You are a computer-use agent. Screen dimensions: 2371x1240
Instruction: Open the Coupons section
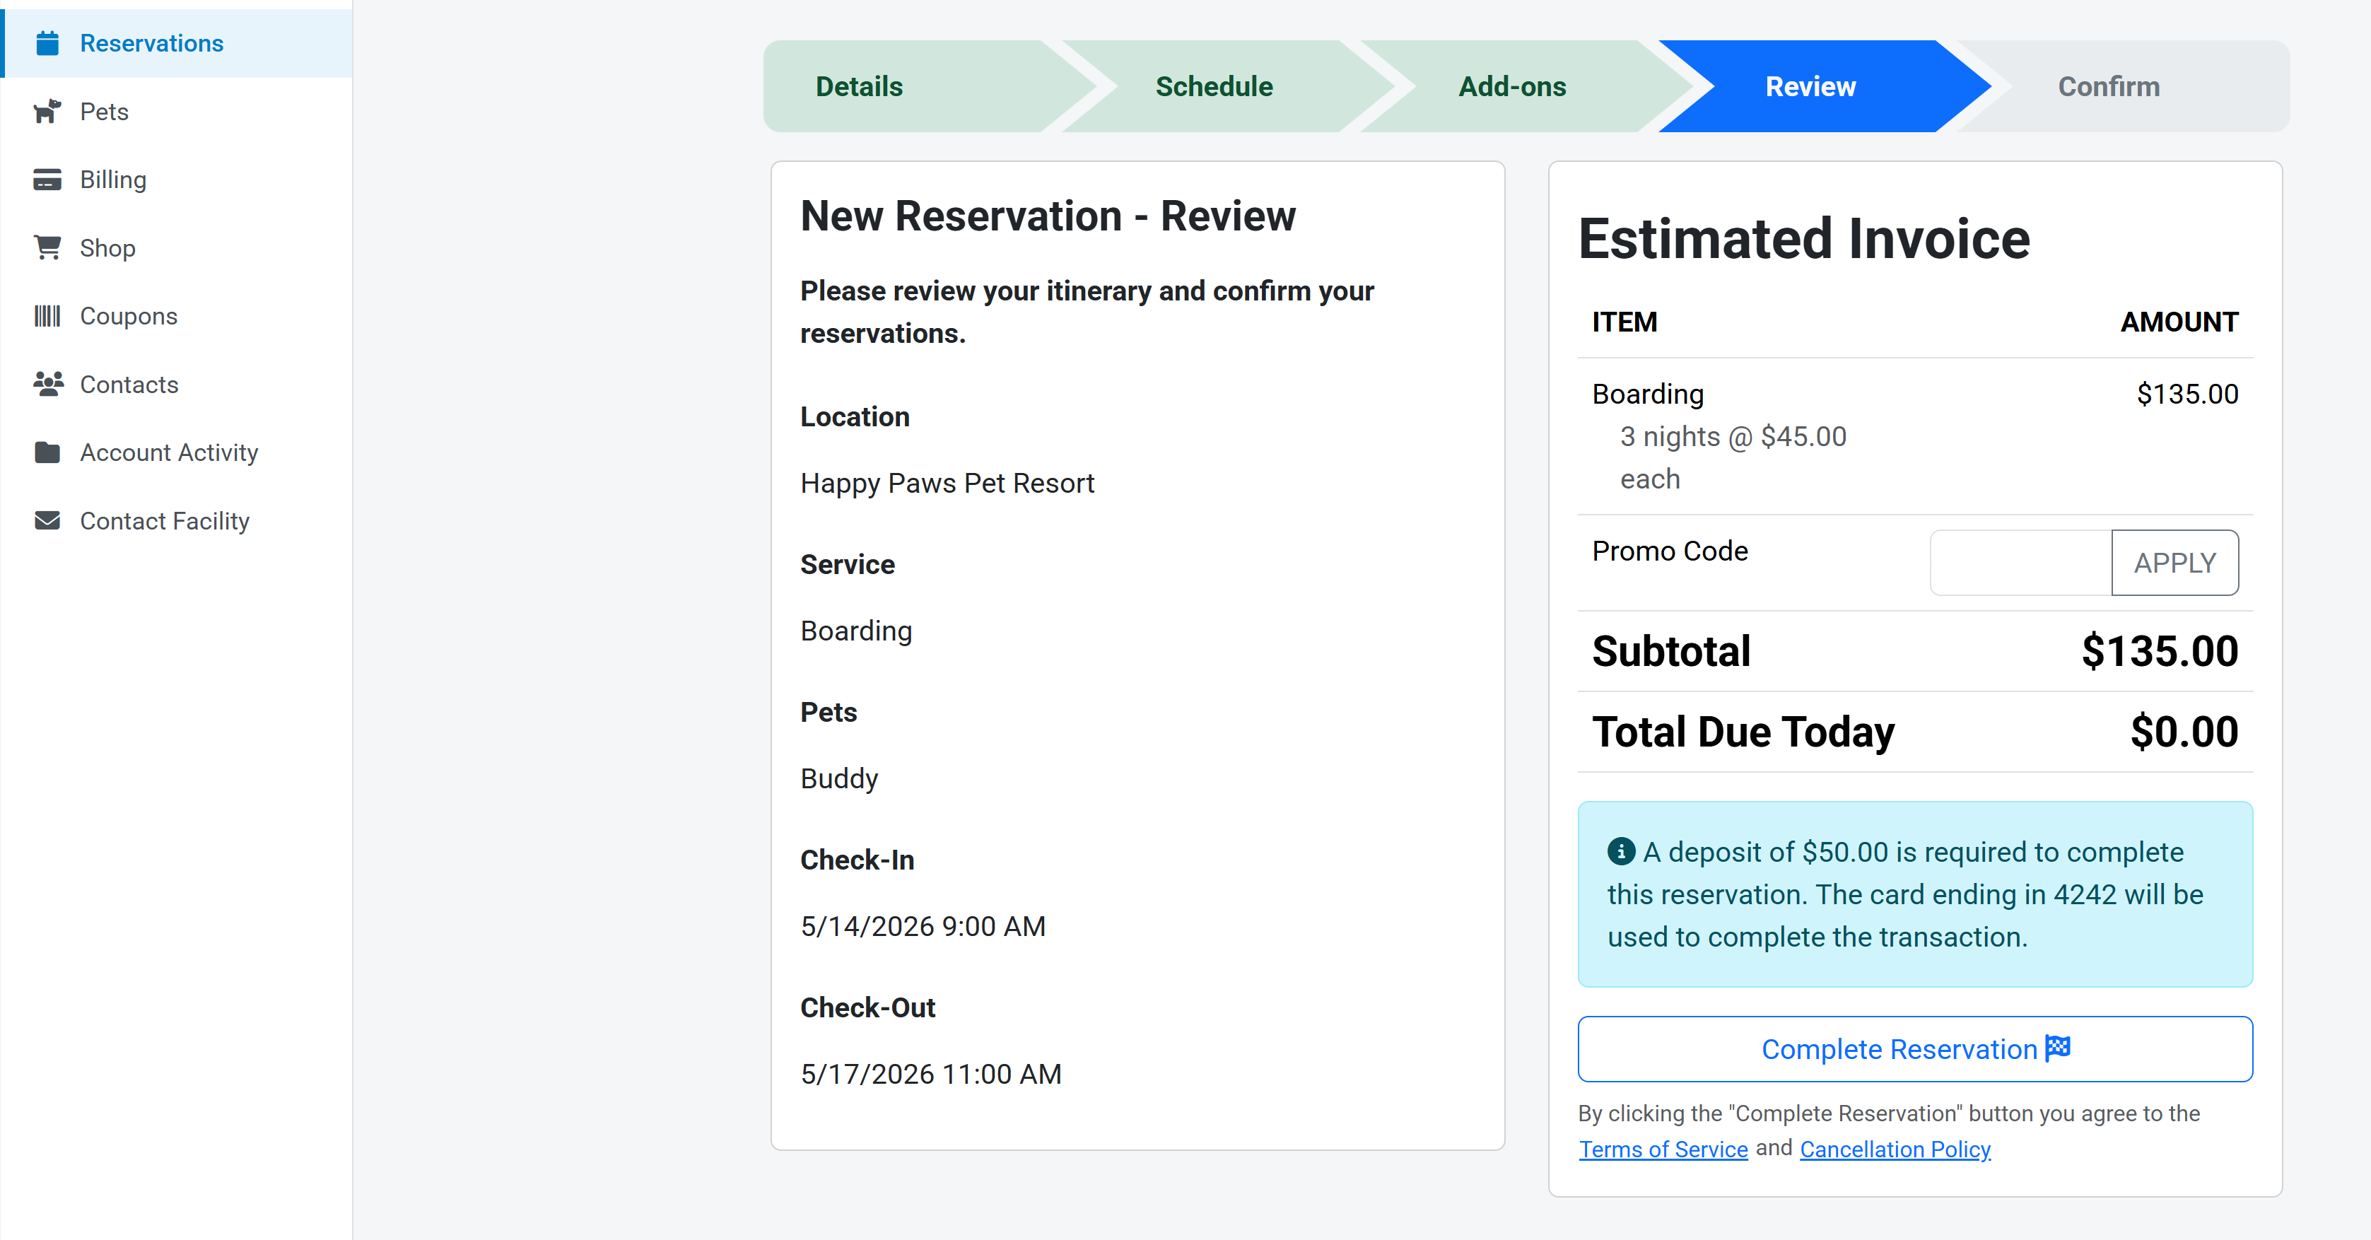pyautogui.click(x=177, y=316)
